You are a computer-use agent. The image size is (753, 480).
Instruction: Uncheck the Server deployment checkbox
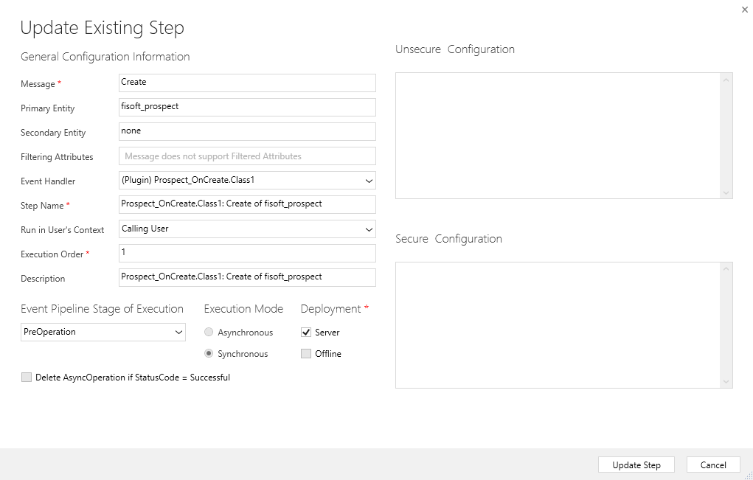click(x=305, y=332)
